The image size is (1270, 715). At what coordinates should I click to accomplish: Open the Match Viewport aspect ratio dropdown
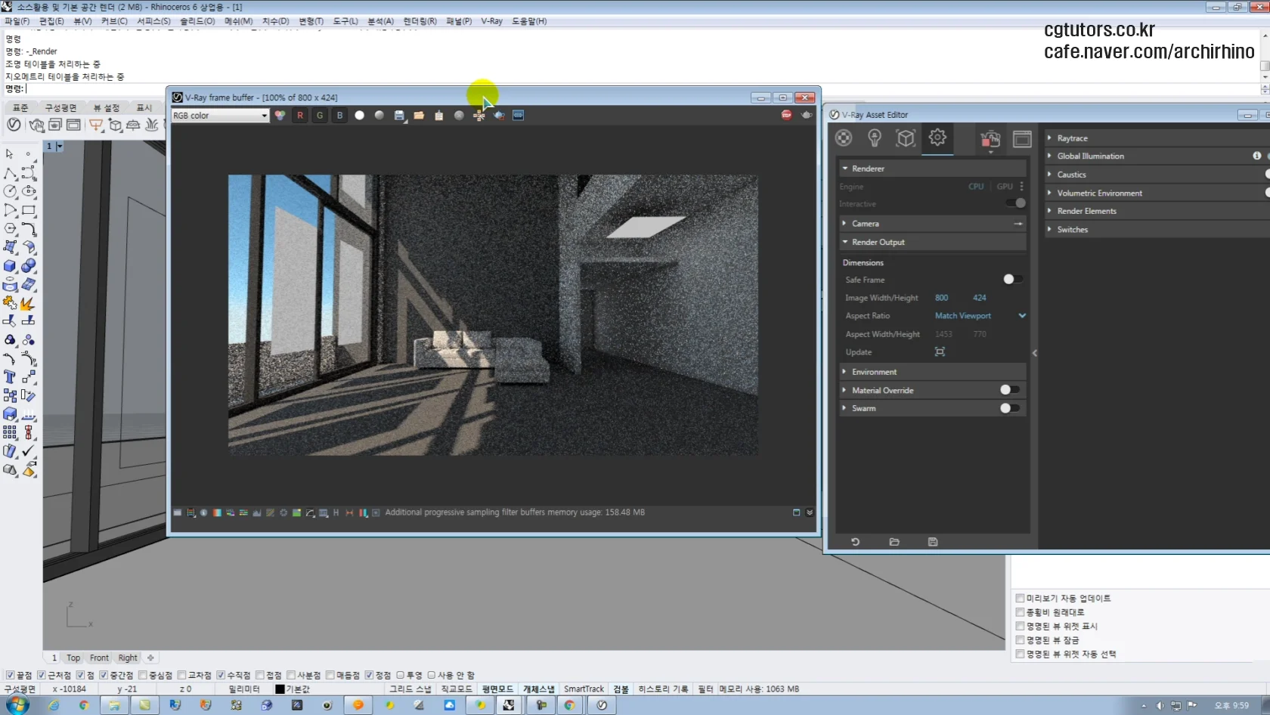pyautogui.click(x=980, y=316)
